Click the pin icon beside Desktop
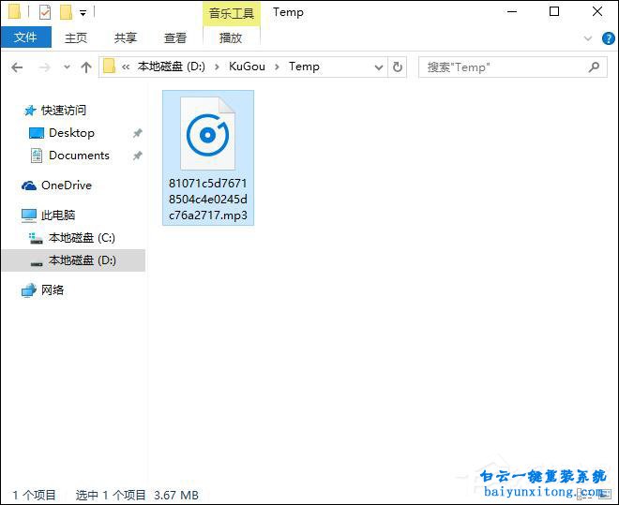This screenshot has height=505, width=619. (137, 133)
